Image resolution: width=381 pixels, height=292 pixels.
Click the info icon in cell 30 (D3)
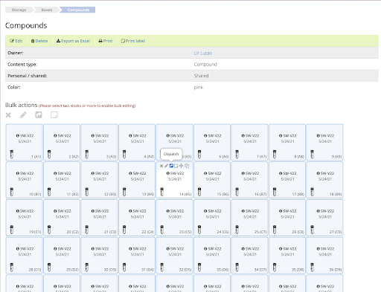point(93,249)
